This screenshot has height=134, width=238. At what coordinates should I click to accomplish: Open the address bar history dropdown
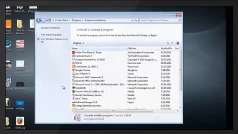click(132, 20)
